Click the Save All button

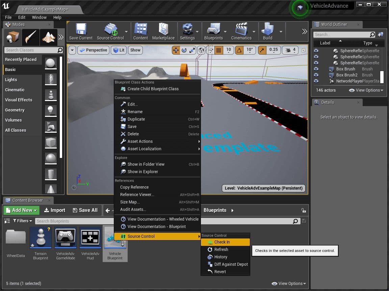tap(85, 210)
